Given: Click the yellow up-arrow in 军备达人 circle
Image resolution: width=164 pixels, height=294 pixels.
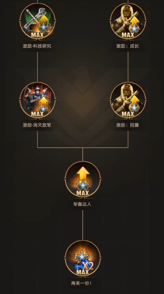Looking at the screenshot, I should pyautogui.click(x=83, y=173).
